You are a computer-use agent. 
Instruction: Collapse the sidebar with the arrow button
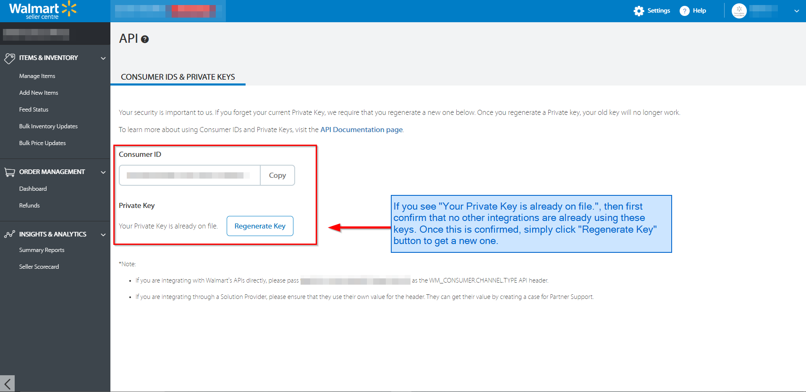click(x=7, y=384)
